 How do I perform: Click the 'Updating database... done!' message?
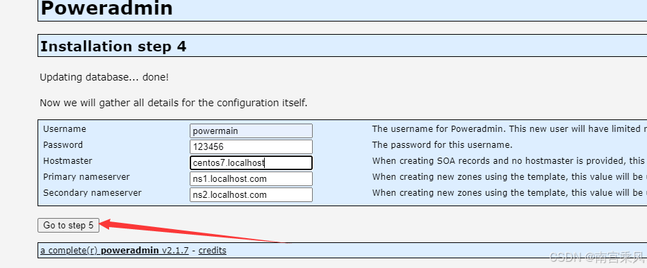coord(104,77)
